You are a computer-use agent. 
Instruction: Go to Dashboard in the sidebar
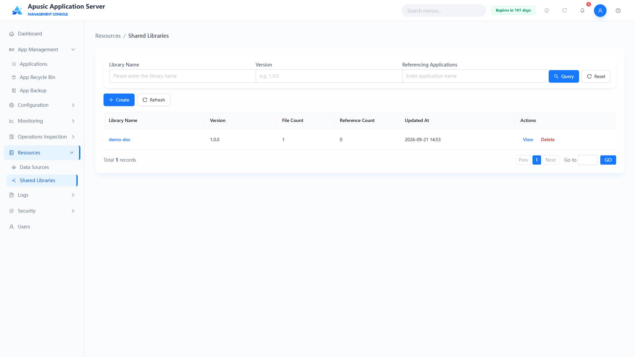pyautogui.click(x=42, y=34)
